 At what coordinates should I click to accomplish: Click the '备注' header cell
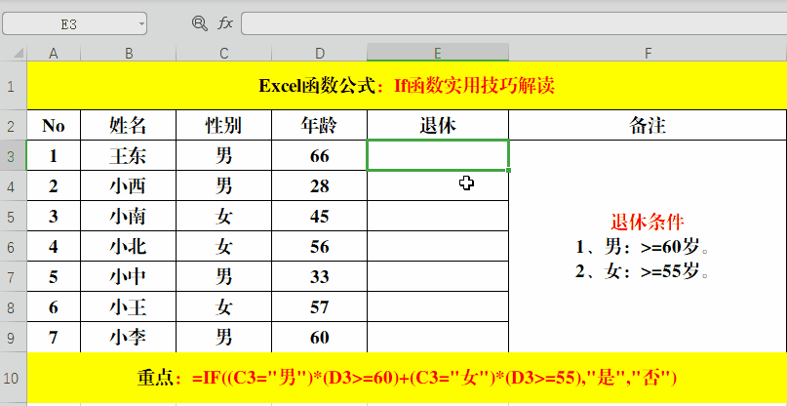648,125
